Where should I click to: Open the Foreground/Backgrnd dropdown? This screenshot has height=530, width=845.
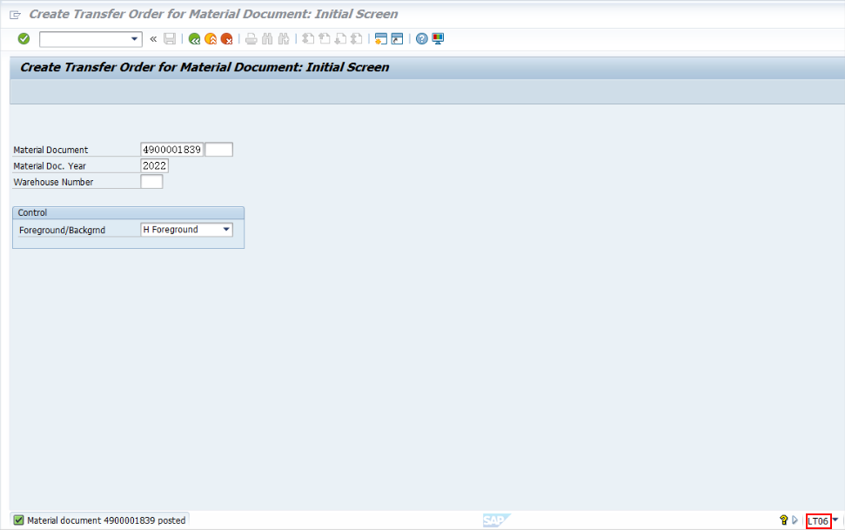click(x=226, y=229)
